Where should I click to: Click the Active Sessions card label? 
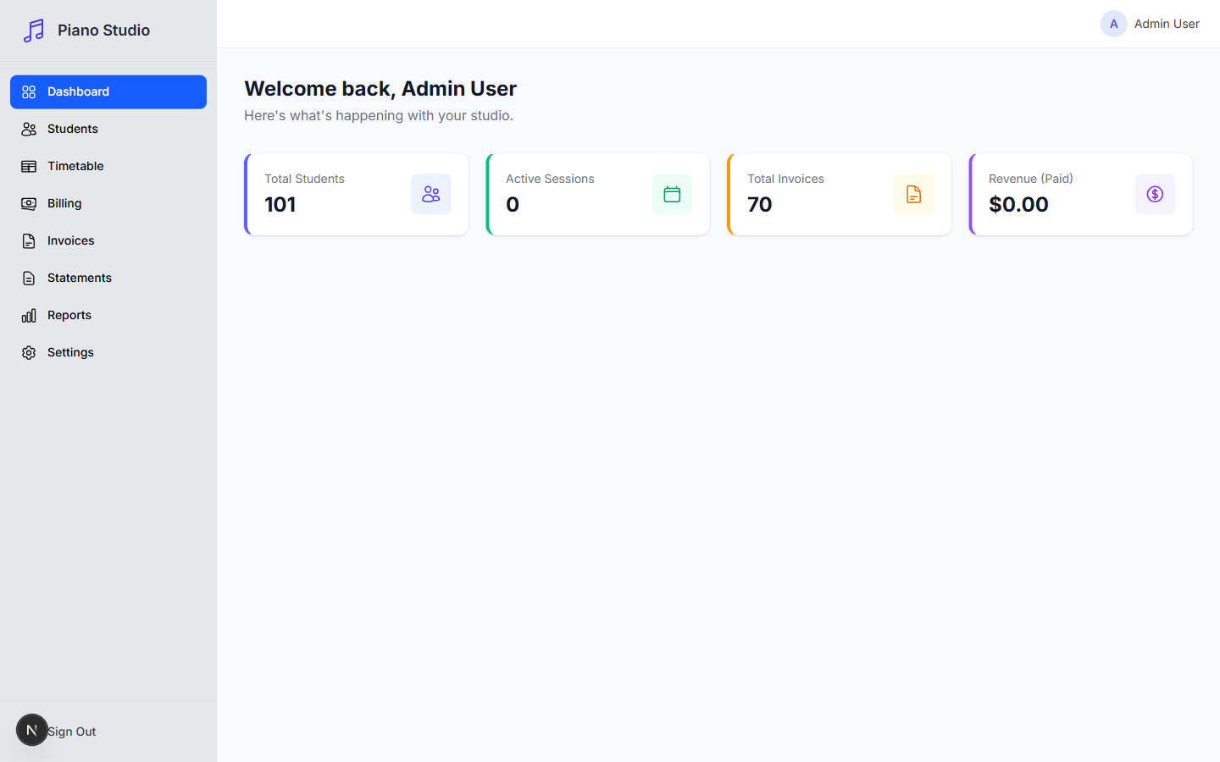pos(550,179)
